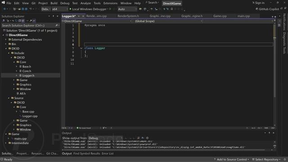
Task: Click the Save All toolbar icon
Action: point(26,9)
